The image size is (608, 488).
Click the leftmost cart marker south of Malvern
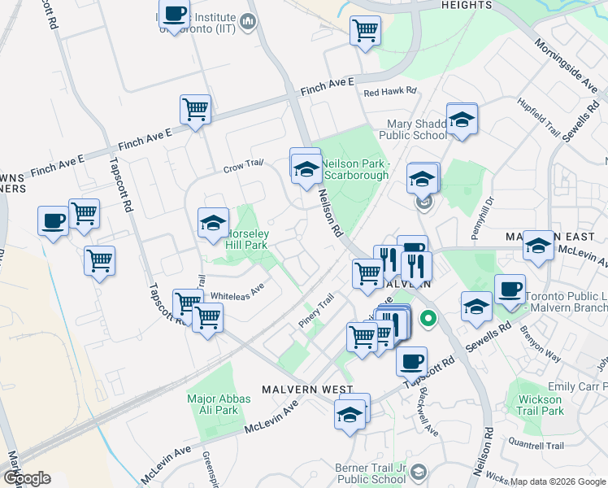click(363, 338)
